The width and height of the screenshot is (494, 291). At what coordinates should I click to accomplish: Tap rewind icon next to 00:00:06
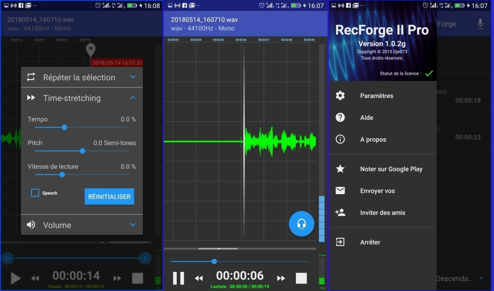[x=199, y=278]
